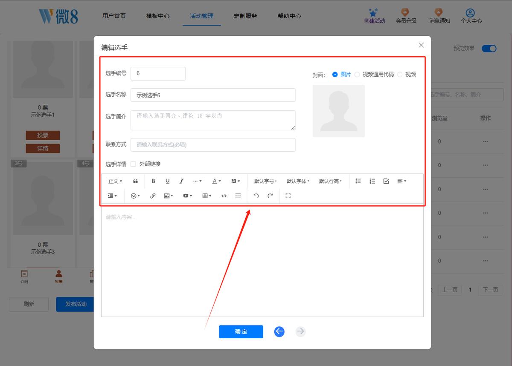Expand the emoji picker dropdown

coord(135,196)
